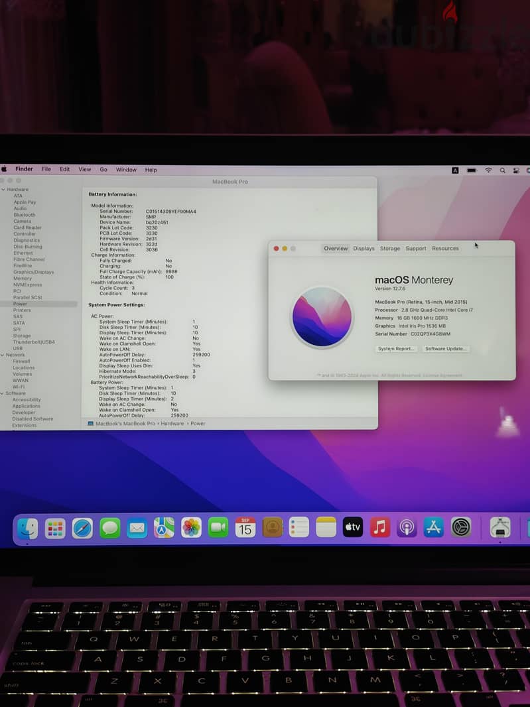Viewport: 530px width, 707px height.
Task: Click battery serial number C01514309YEF90MA4
Action: click(x=171, y=211)
